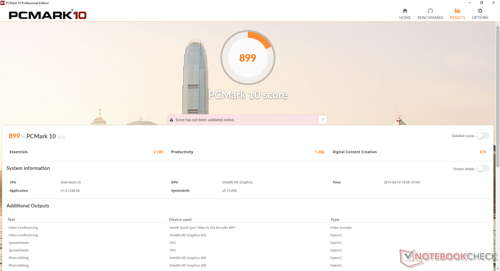
Task: Open OPTIONS tab label
Action: pos(480,18)
